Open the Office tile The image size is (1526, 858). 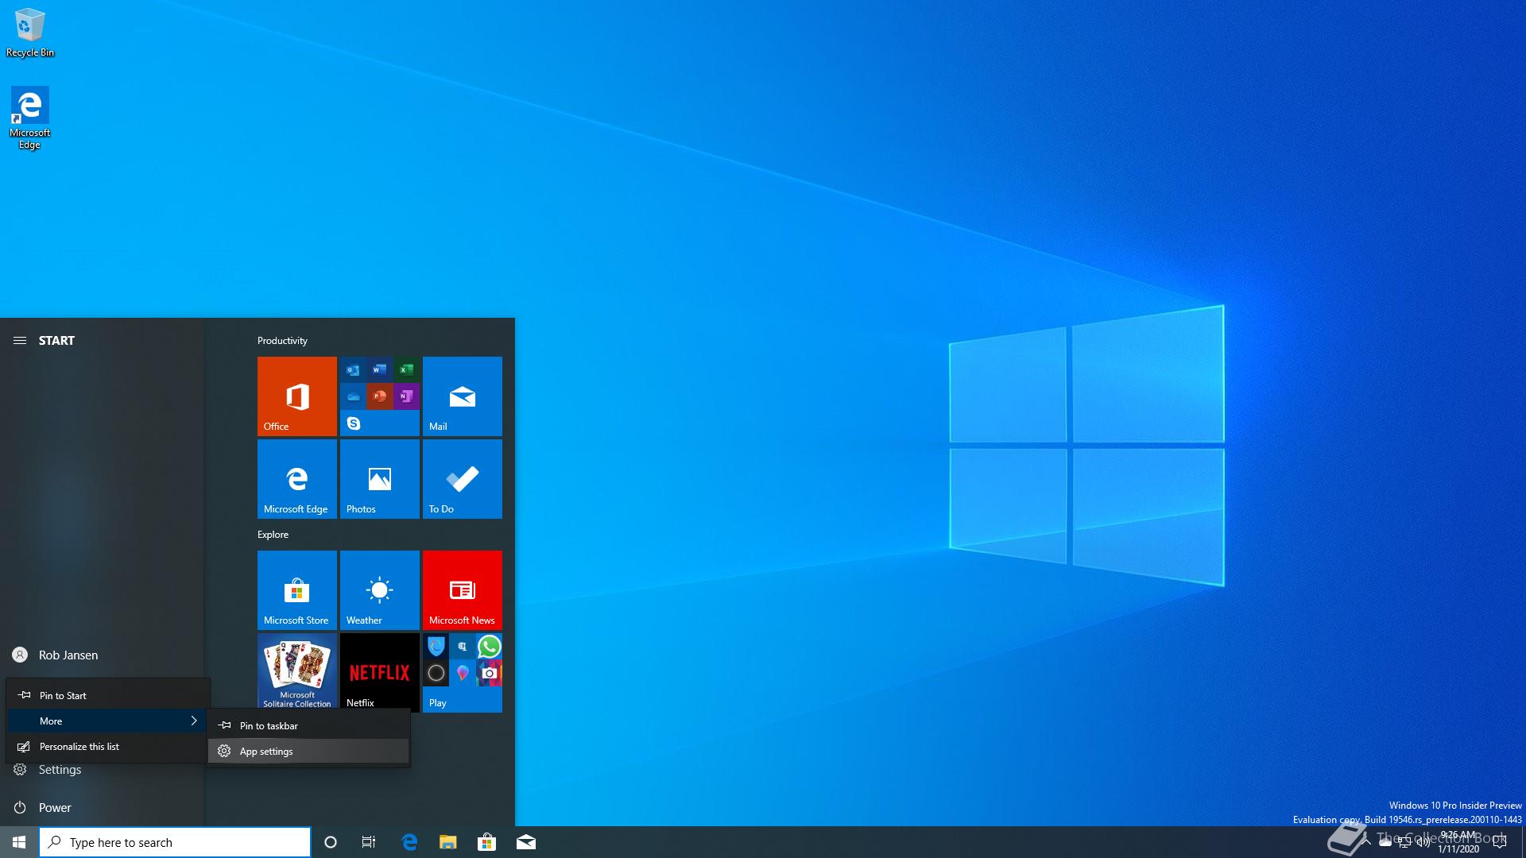point(296,396)
